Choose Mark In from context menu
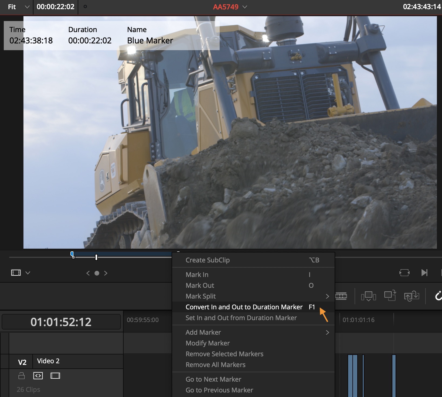The width and height of the screenshot is (442, 397). pos(253,275)
